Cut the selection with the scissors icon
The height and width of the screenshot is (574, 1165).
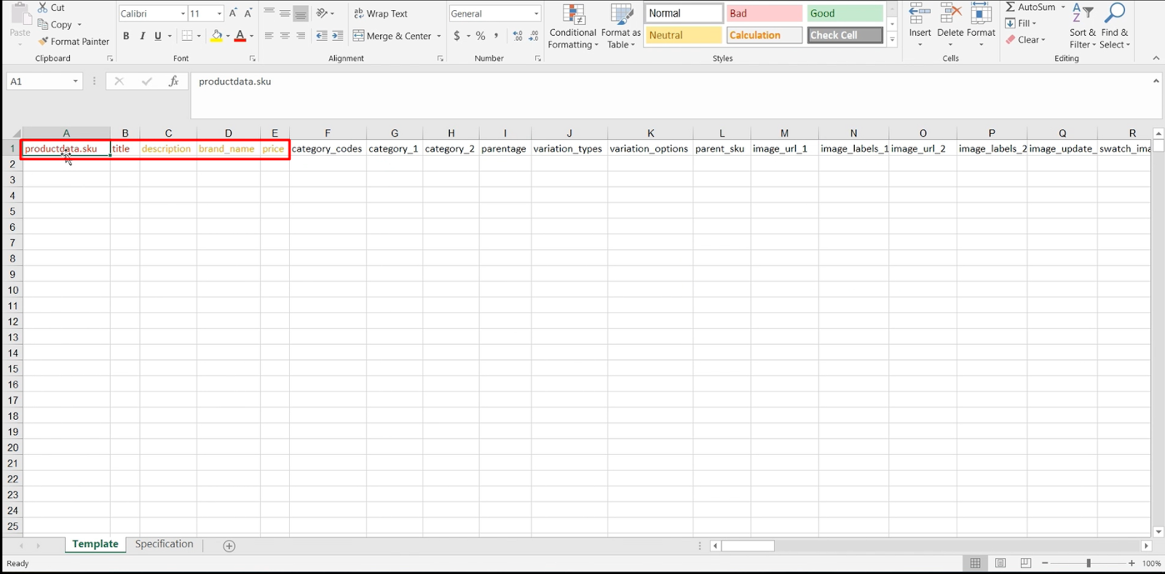51,7
